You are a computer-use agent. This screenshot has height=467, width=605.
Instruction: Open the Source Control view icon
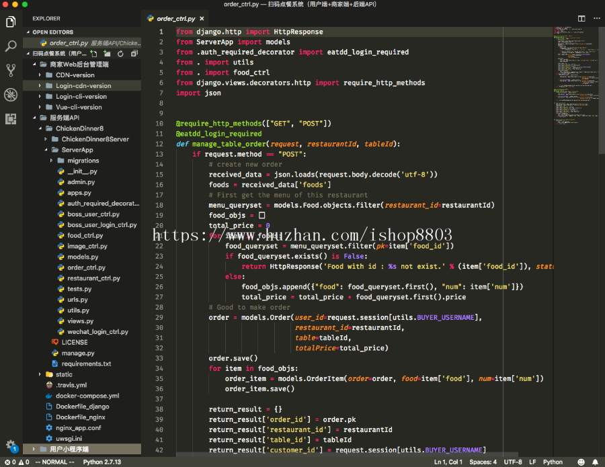point(11,71)
